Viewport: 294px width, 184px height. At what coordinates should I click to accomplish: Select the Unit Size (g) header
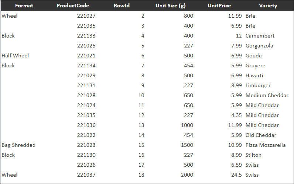[170, 6]
